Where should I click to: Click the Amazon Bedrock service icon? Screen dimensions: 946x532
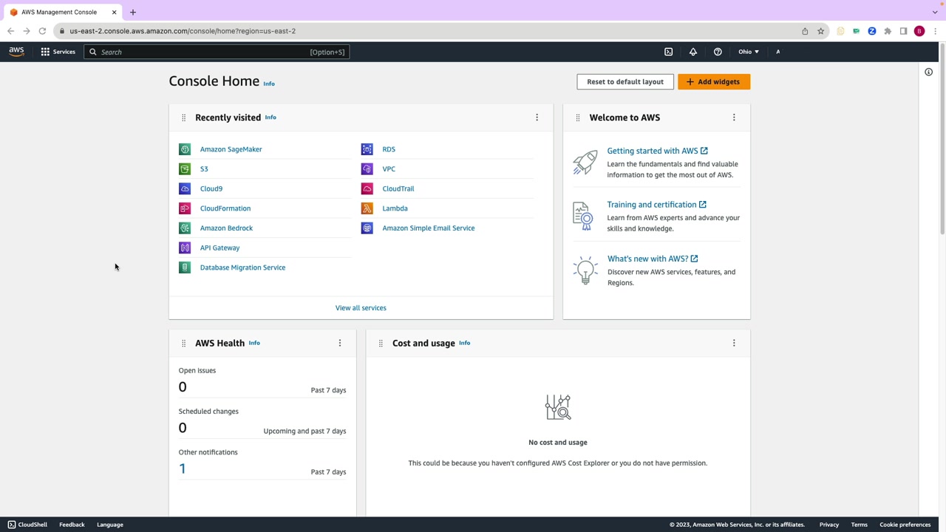click(x=185, y=228)
